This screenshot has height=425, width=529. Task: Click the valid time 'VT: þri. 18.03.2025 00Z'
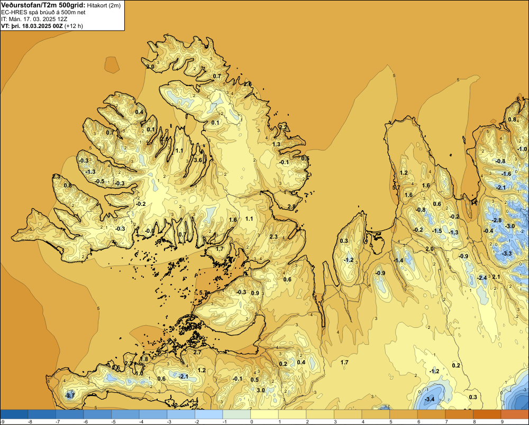[x=32, y=26]
